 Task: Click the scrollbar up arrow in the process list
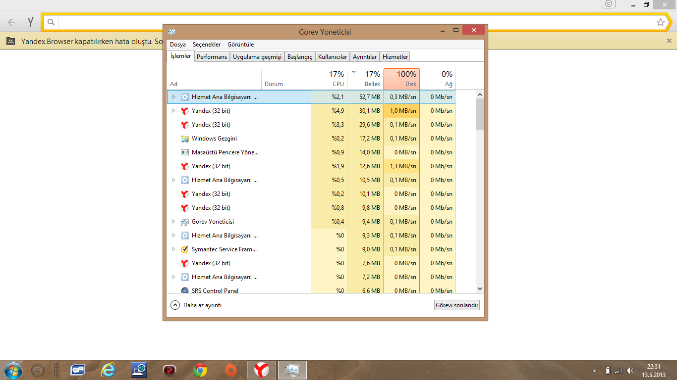click(480, 94)
